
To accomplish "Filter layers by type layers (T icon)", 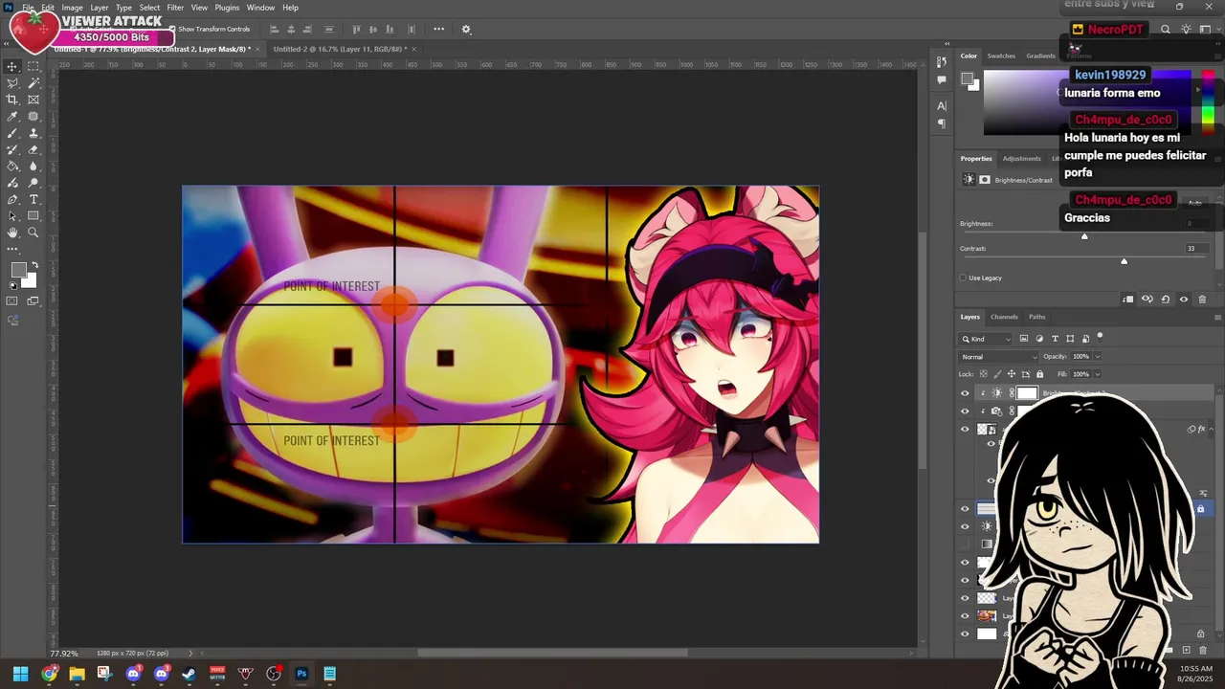I will [x=1055, y=339].
